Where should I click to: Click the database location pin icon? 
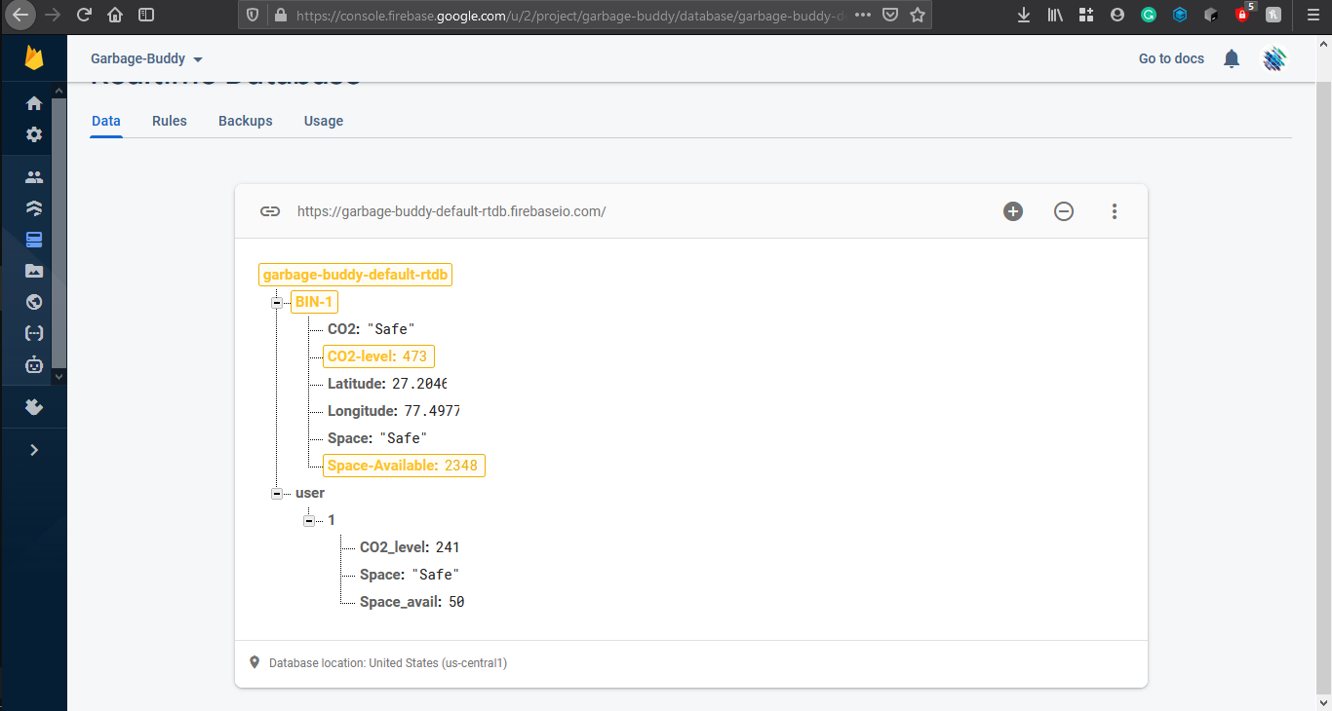[x=255, y=662]
